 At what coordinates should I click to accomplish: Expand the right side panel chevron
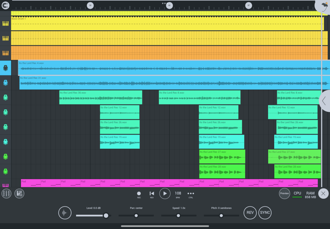[x=324, y=101]
